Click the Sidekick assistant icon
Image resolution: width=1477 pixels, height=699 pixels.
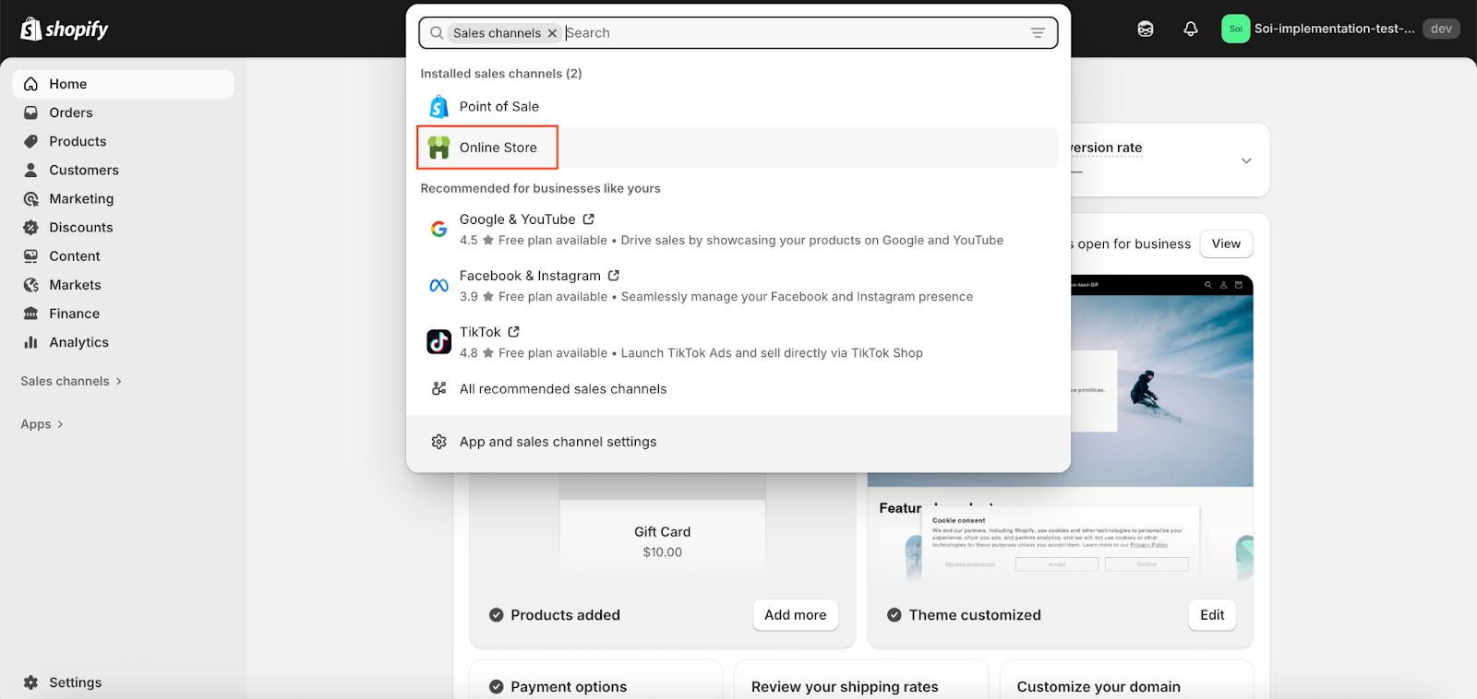pos(1146,30)
